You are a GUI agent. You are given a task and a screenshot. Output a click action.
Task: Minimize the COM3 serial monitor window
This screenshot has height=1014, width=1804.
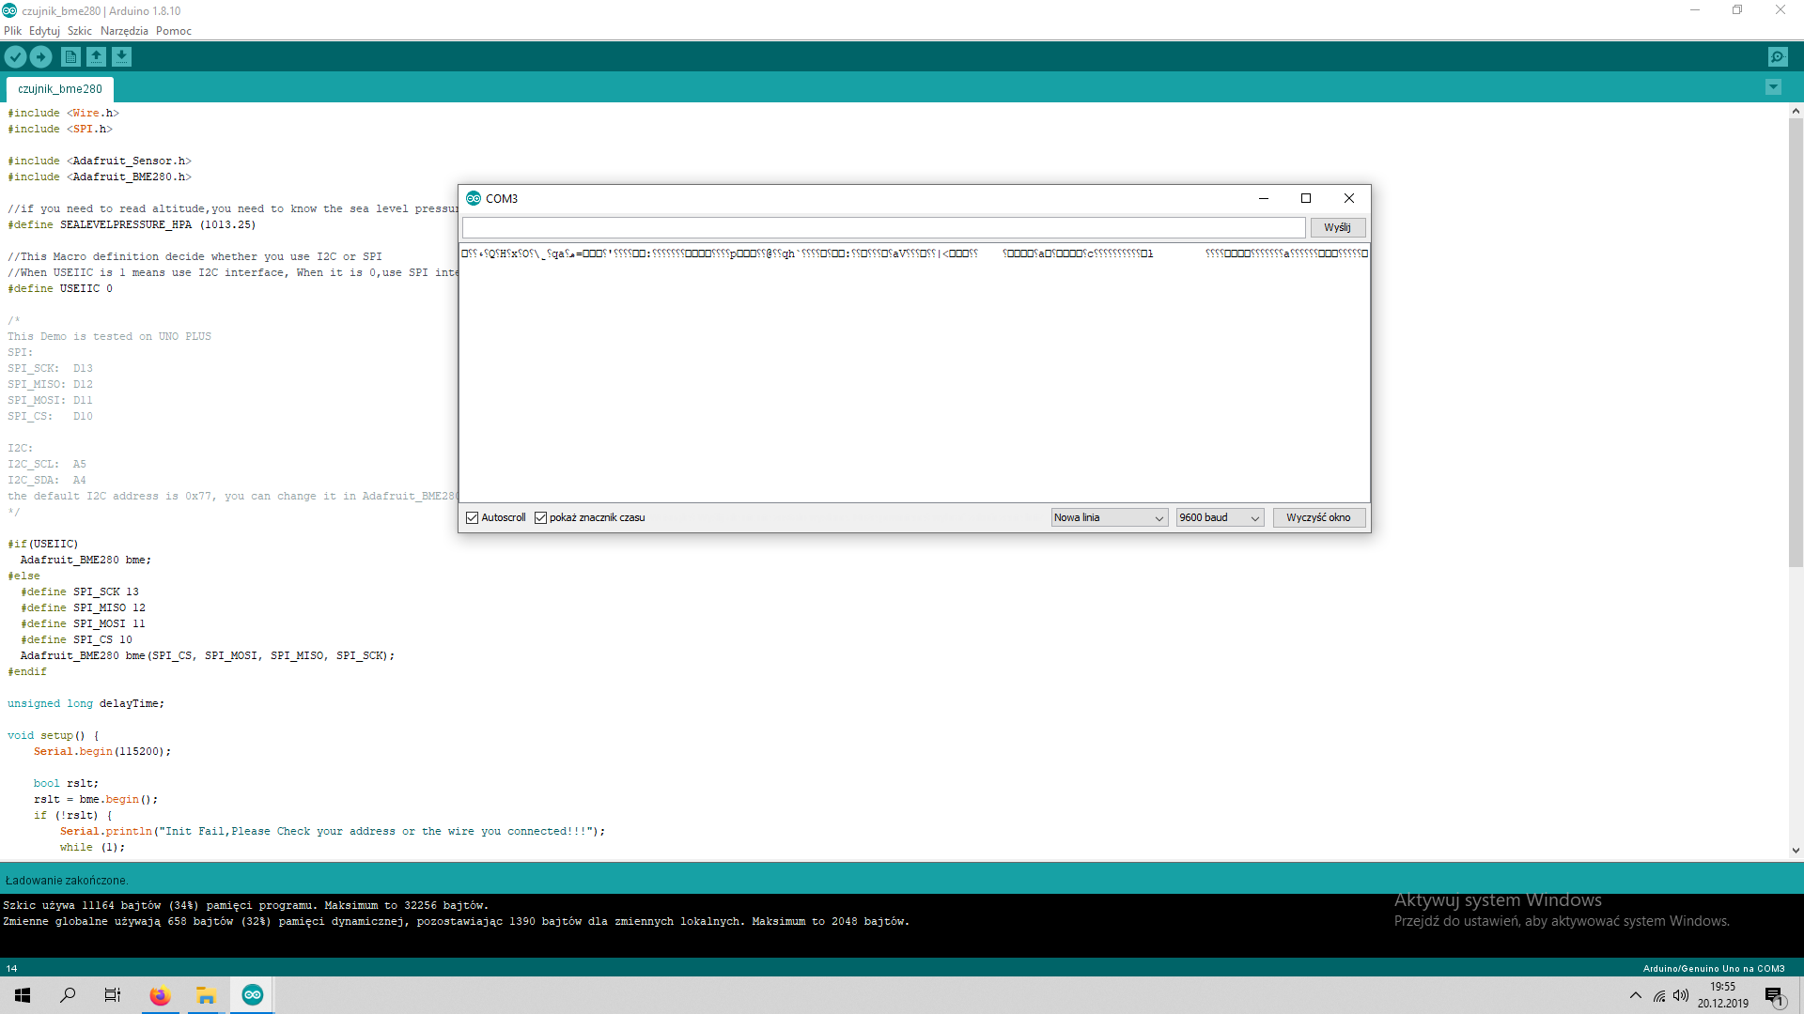pyautogui.click(x=1263, y=198)
